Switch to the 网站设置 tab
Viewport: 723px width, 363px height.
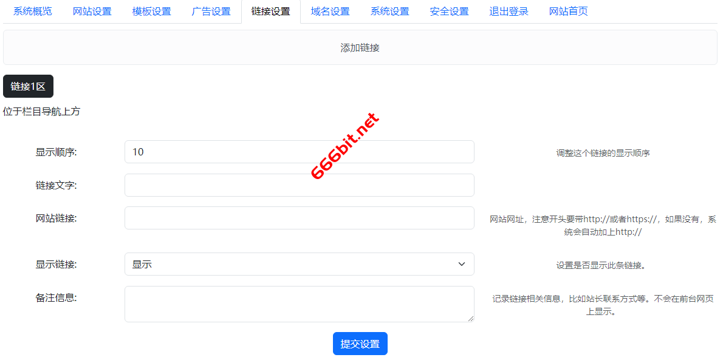pyautogui.click(x=92, y=12)
